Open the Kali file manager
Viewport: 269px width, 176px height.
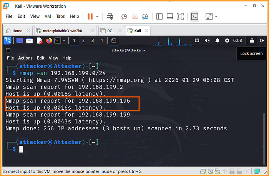[29, 41]
